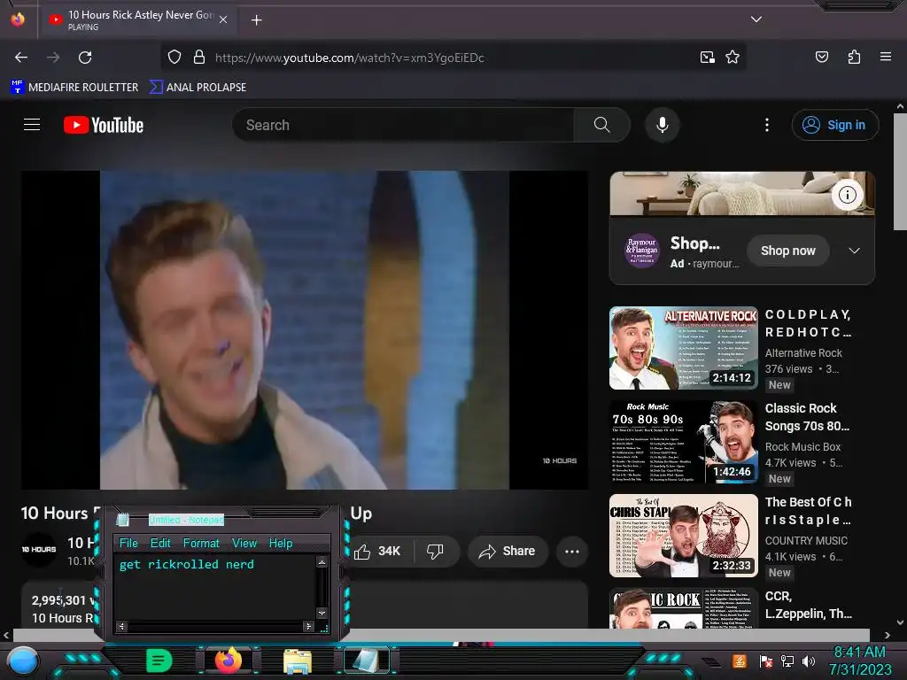907x680 pixels.
Task: Switch to Firefox in taskbar
Action: tap(229, 661)
